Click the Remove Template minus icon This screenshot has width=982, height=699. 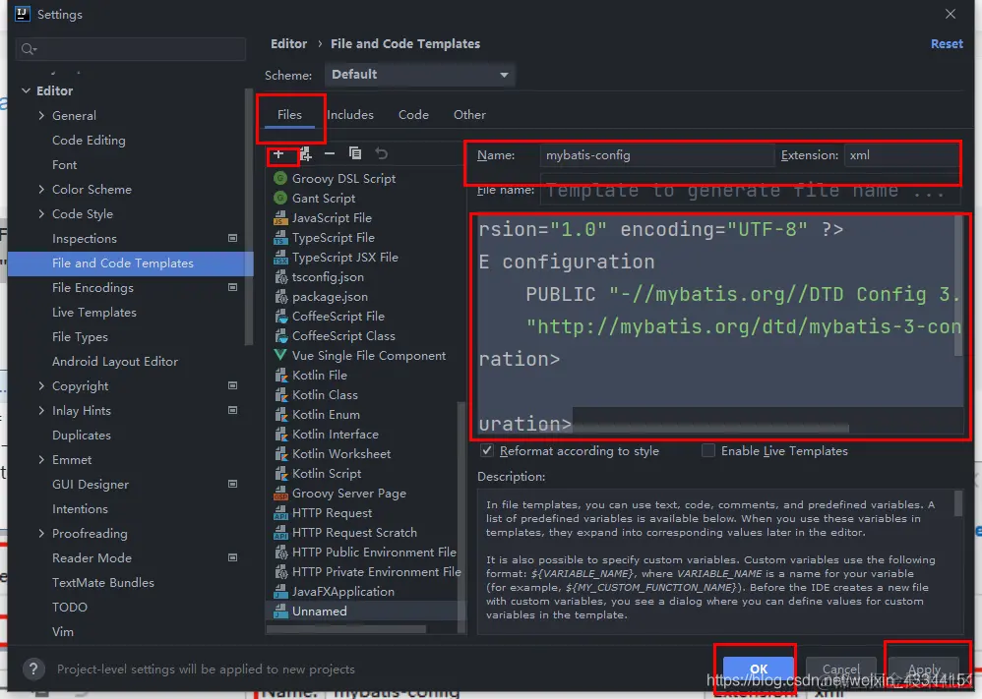[x=330, y=153]
